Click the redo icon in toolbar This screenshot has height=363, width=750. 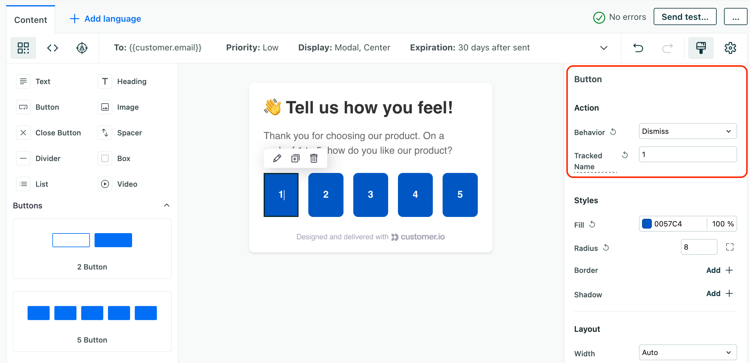coord(669,48)
